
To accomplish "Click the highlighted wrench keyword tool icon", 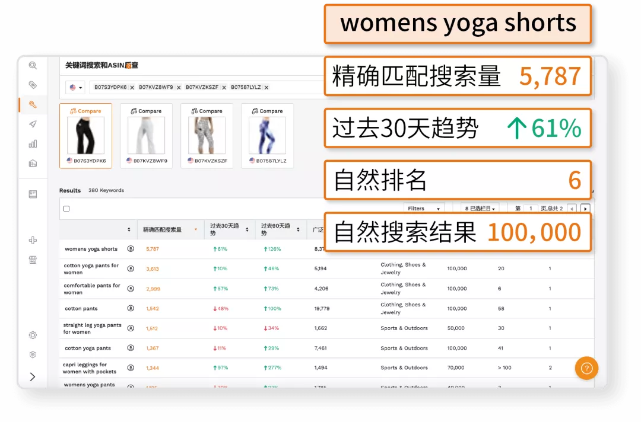I will [33, 104].
